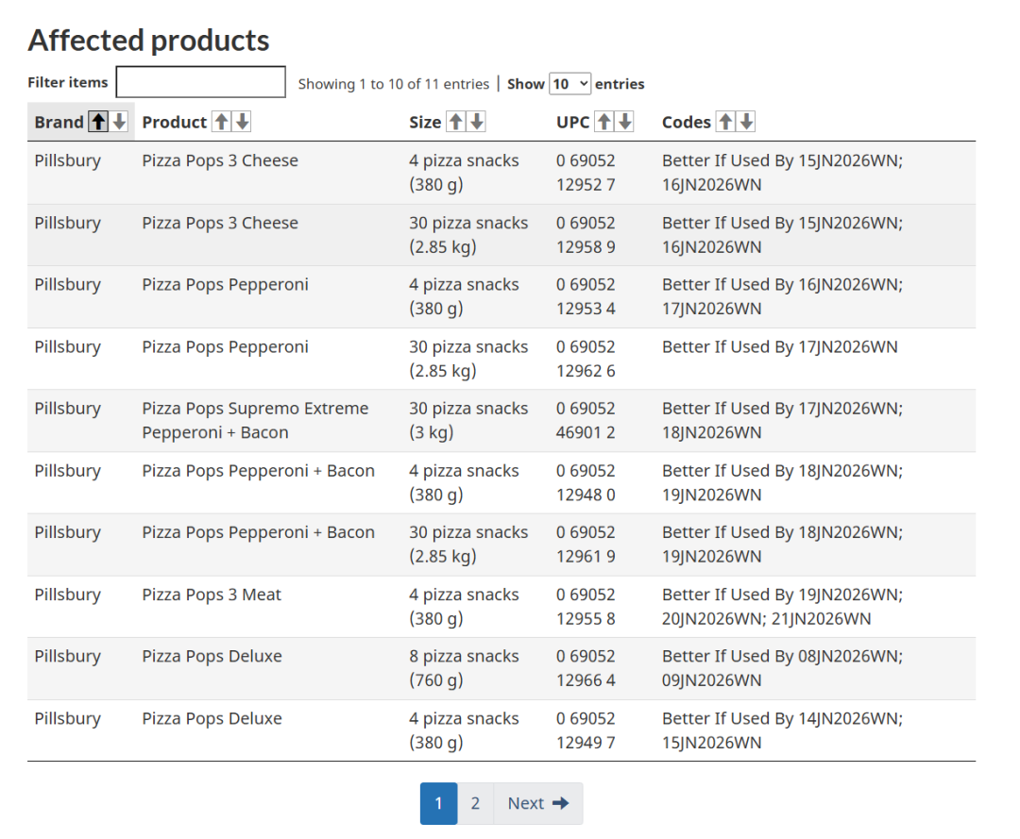Click the Next page button
The image size is (1020, 839).
point(538,803)
